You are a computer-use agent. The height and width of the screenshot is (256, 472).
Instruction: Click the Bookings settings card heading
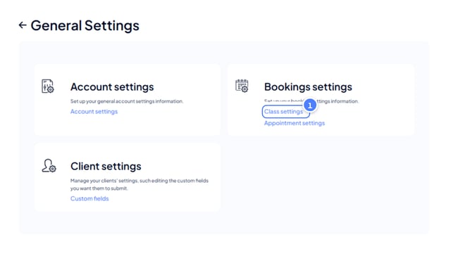point(308,87)
